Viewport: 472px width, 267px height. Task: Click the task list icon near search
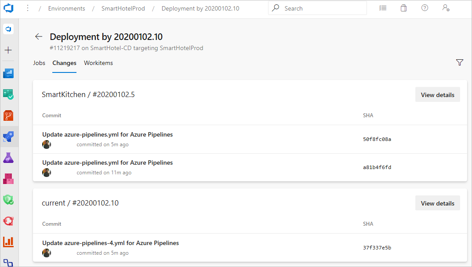coord(382,7)
